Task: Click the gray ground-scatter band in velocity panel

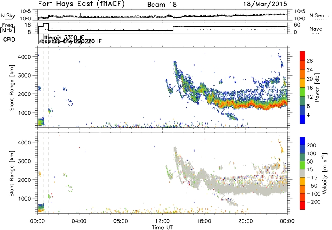Action: tap(250, 188)
